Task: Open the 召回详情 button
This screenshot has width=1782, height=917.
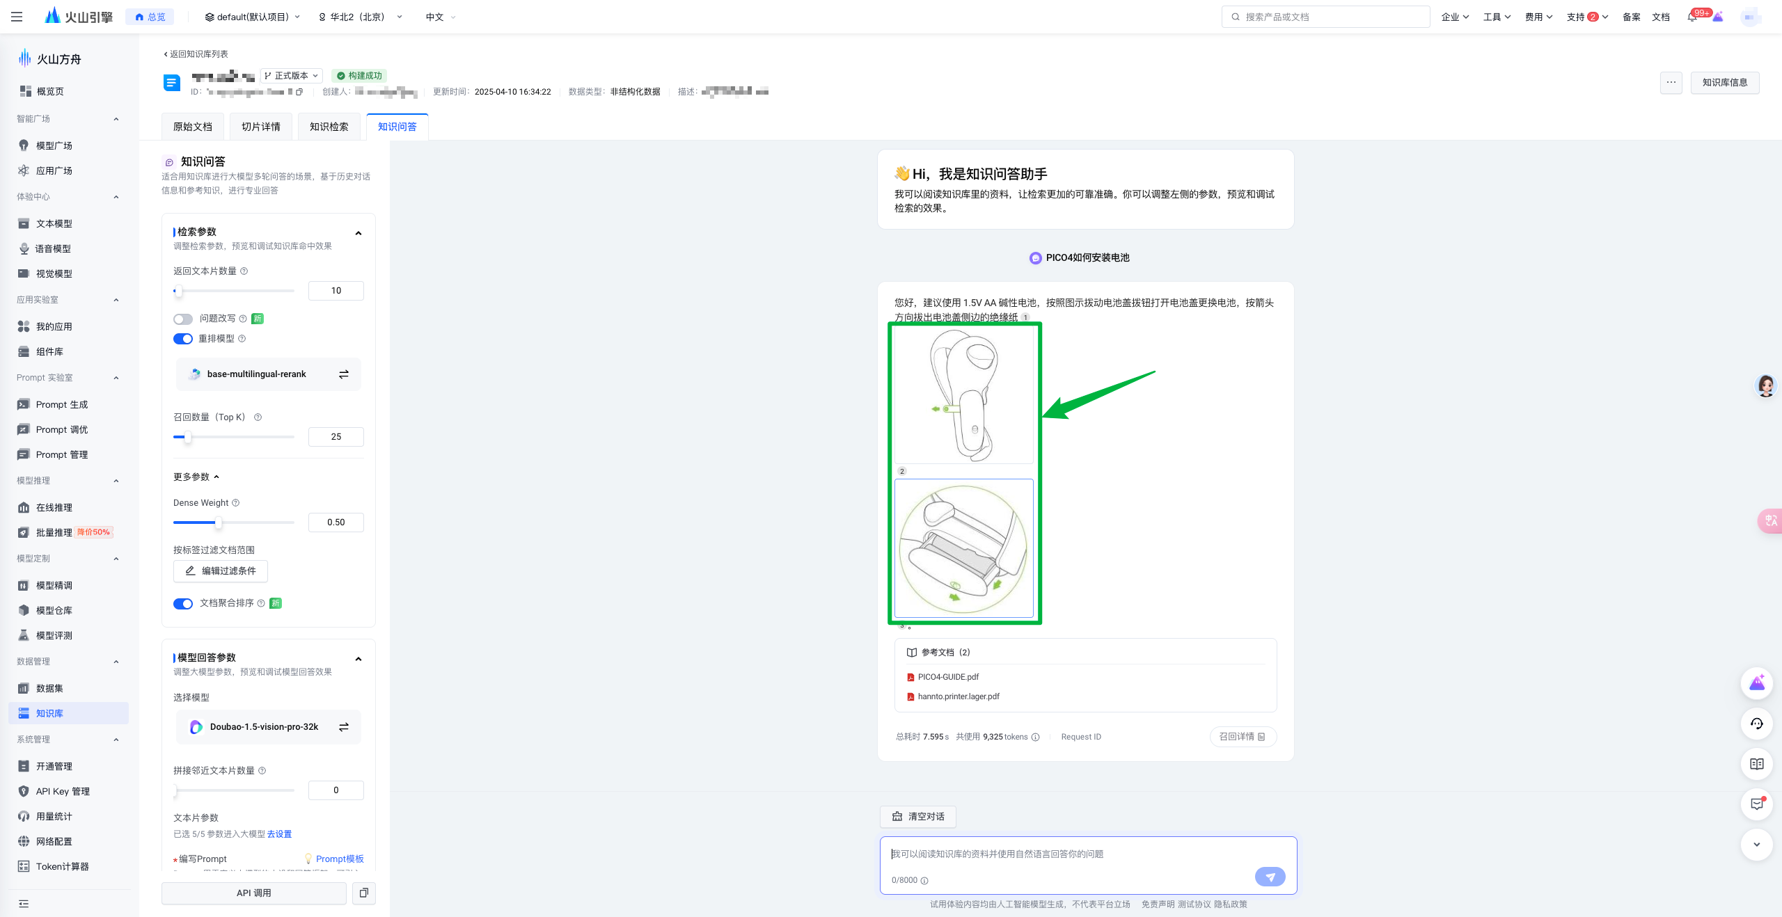Action: click(x=1243, y=737)
